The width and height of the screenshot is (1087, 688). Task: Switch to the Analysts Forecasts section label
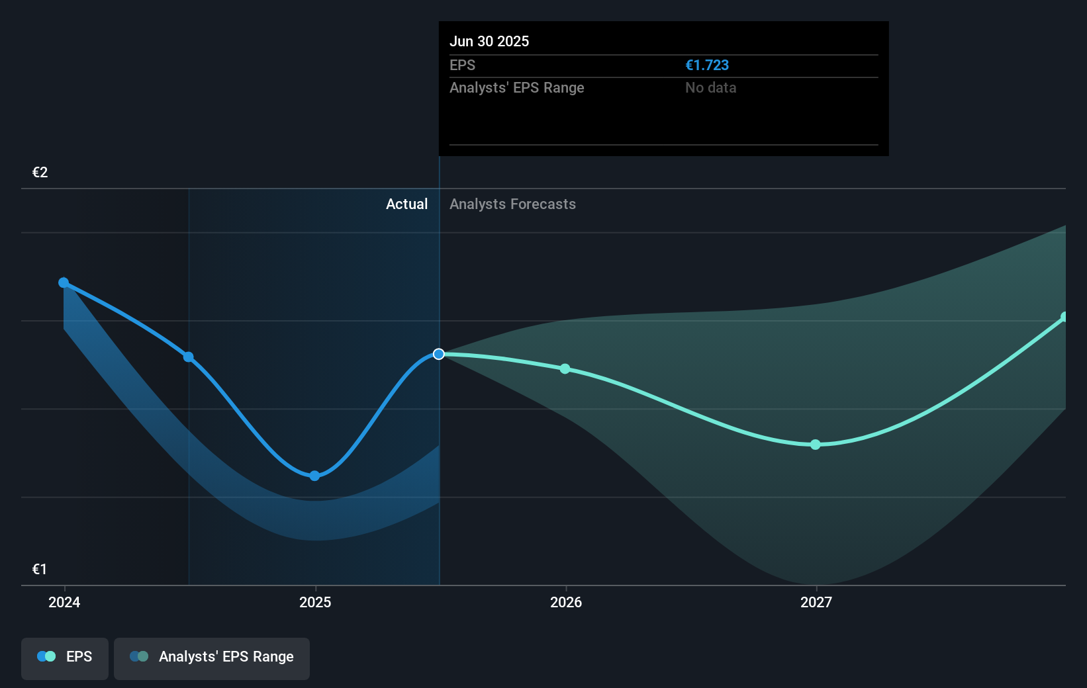512,204
